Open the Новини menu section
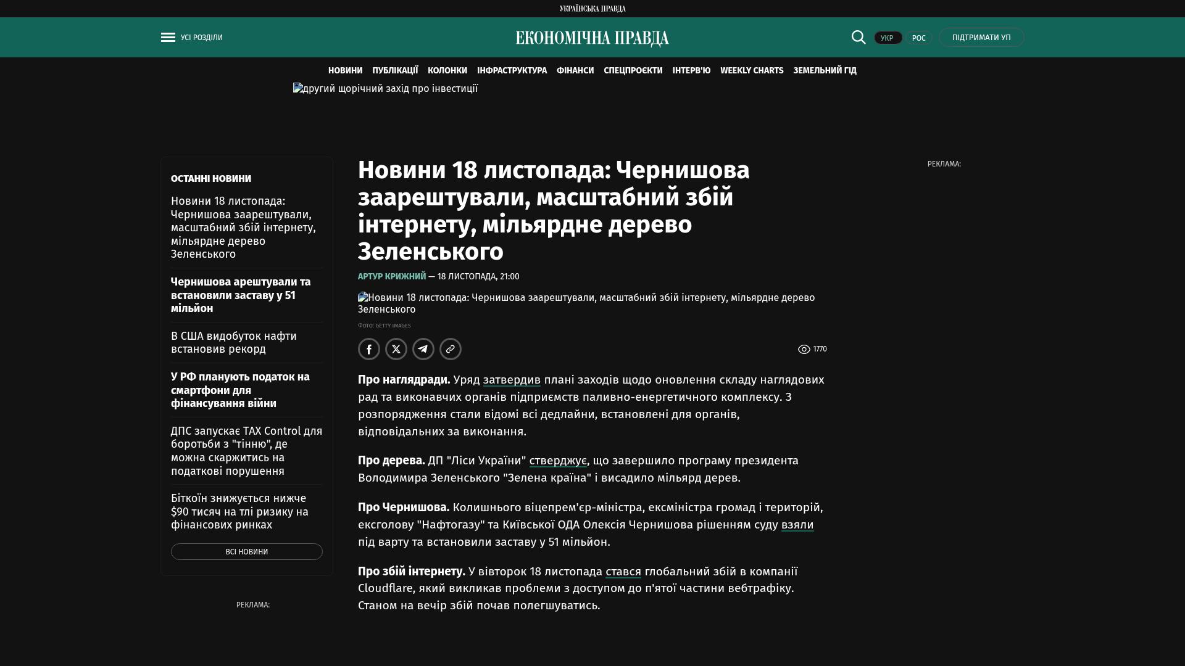Image resolution: width=1185 pixels, height=666 pixels. [x=345, y=71]
